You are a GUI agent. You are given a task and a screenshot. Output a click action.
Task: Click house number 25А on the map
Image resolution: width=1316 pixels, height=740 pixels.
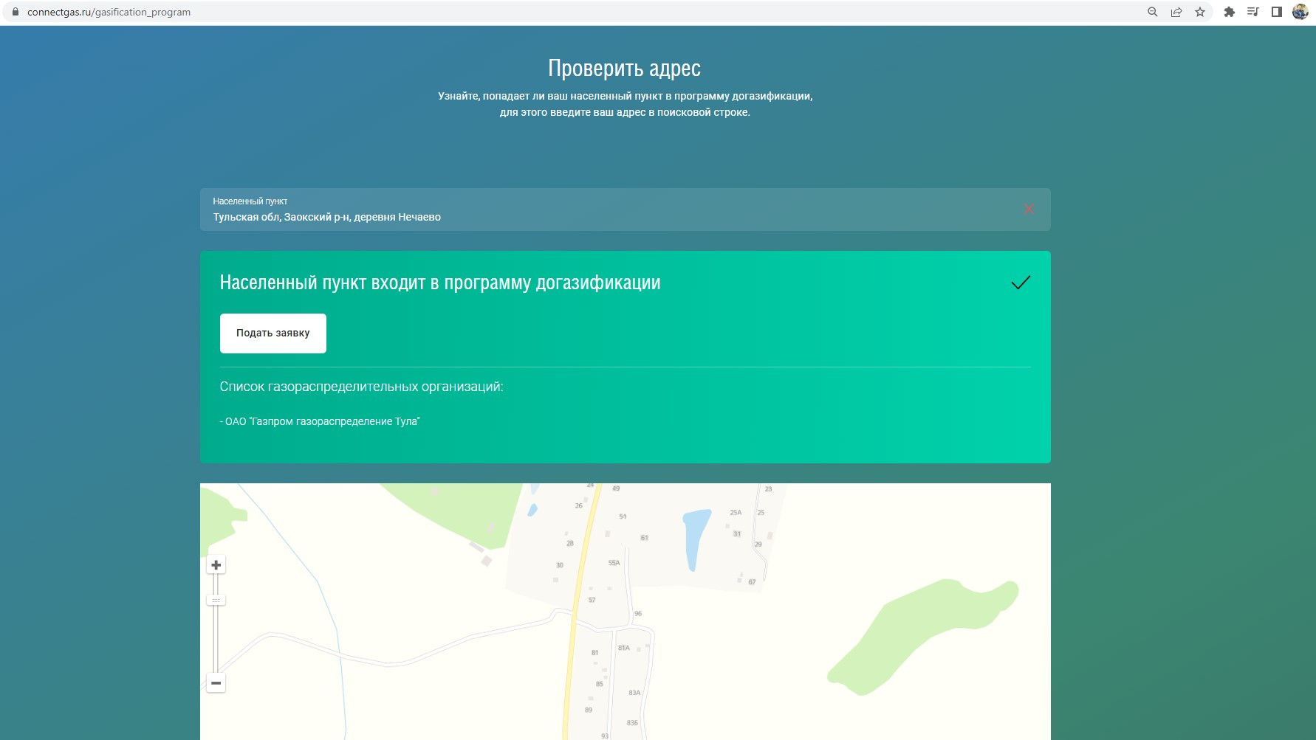(736, 512)
